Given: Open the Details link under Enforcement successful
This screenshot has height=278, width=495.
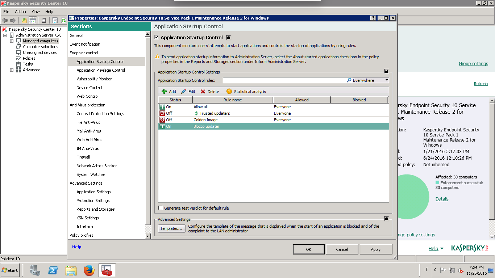Looking at the screenshot, I should [442, 199].
